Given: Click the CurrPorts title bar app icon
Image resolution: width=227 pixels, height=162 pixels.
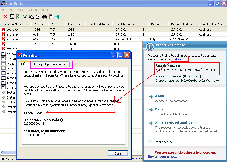Looking at the screenshot, I should click(x=3, y=3).
